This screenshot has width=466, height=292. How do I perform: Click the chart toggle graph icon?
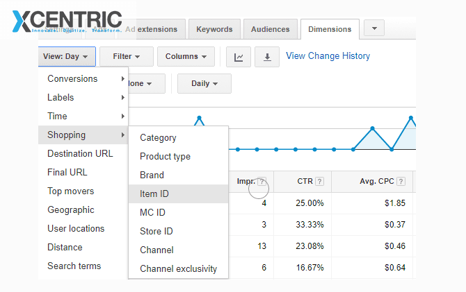(239, 57)
